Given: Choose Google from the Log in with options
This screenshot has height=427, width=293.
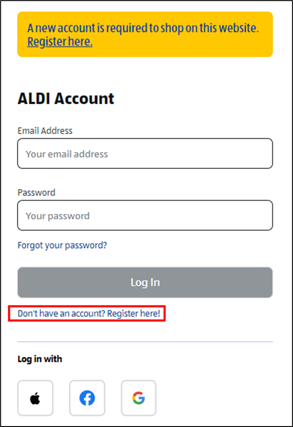Looking at the screenshot, I should pos(139,398).
